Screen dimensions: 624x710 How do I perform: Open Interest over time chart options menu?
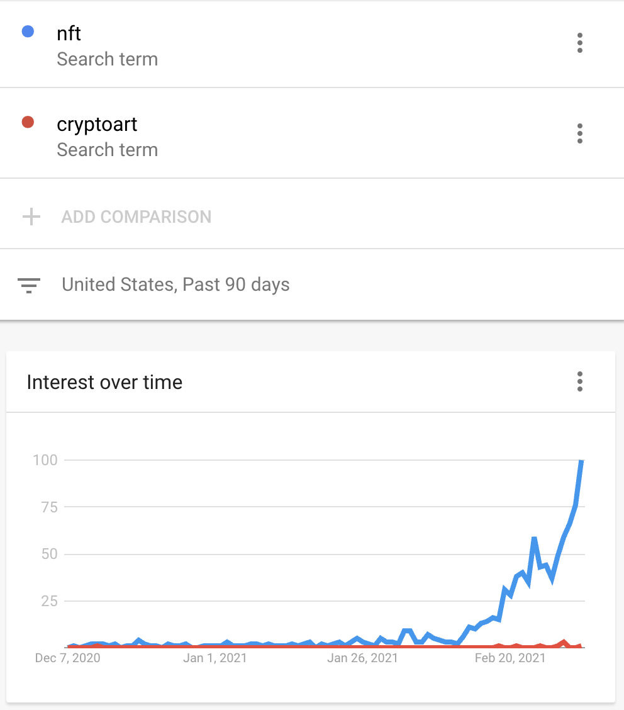pyautogui.click(x=580, y=381)
